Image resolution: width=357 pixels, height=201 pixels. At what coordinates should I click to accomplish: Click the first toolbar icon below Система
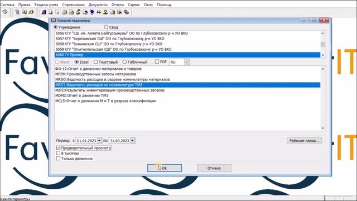(5, 12)
